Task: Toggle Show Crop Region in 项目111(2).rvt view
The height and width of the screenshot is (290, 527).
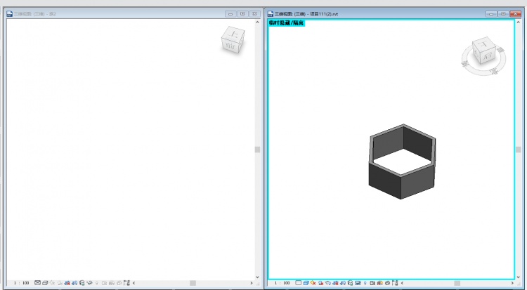Action: [342, 283]
